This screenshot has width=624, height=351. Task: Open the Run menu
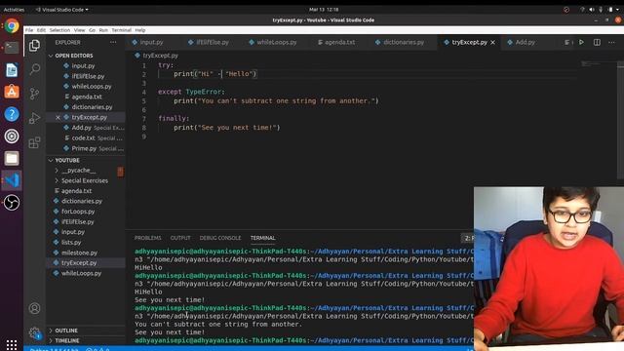(103, 30)
